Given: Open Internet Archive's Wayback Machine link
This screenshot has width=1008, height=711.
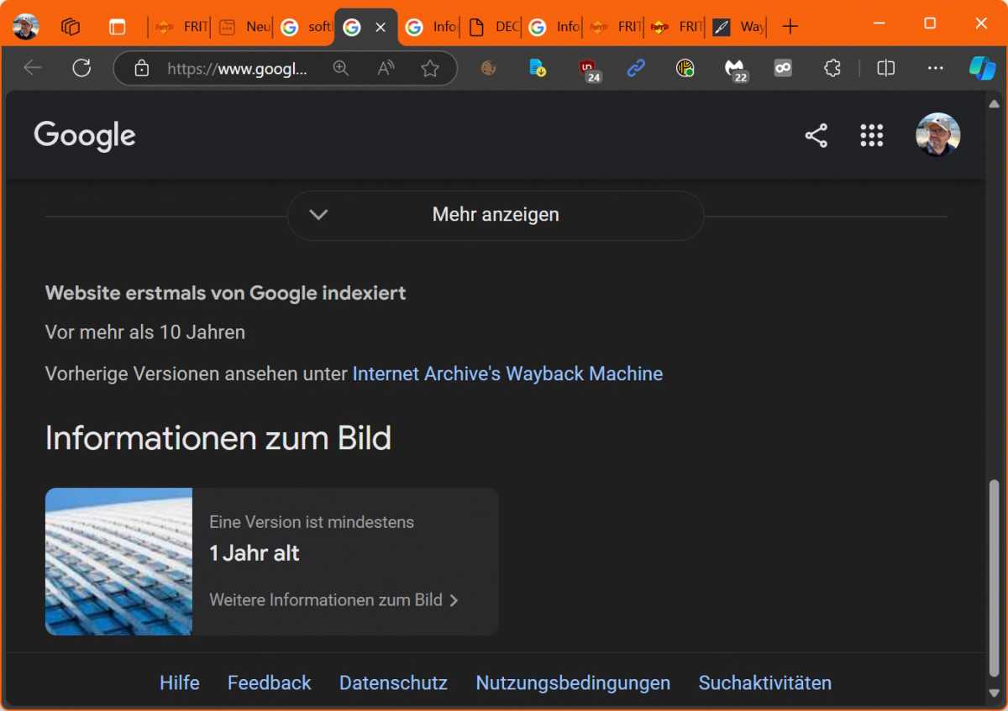Looking at the screenshot, I should (507, 374).
